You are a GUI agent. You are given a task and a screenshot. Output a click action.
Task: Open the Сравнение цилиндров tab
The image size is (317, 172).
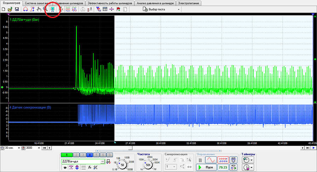pyautogui.click(x=69, y=3)
